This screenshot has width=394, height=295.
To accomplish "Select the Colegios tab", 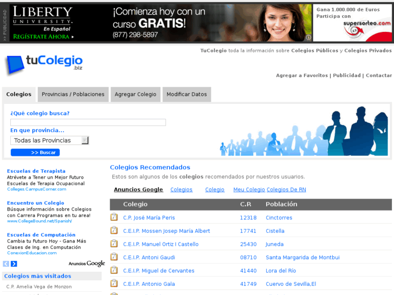I will (x=19, y=94).
